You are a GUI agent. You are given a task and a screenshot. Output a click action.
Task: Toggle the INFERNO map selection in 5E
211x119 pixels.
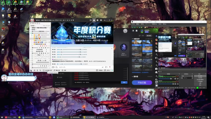click(x=147, y=43)
